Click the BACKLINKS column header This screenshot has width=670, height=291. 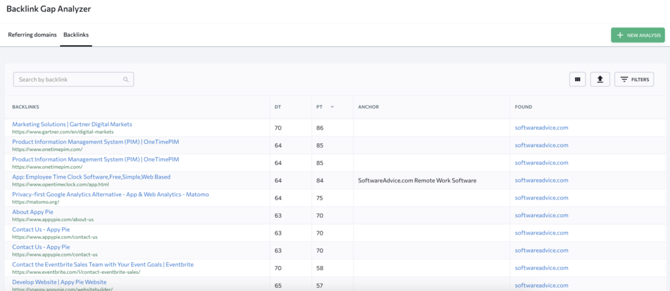click(x=26, y=107)
